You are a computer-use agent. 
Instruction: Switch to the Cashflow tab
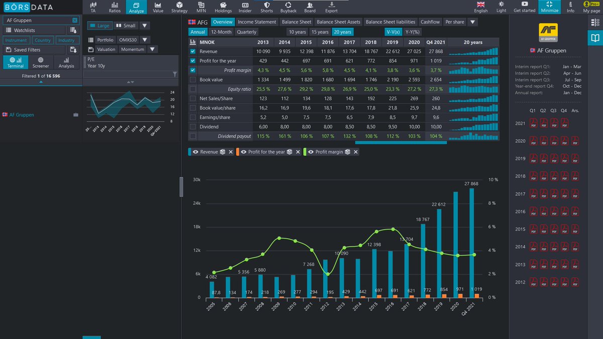click(x=430, y=22)
